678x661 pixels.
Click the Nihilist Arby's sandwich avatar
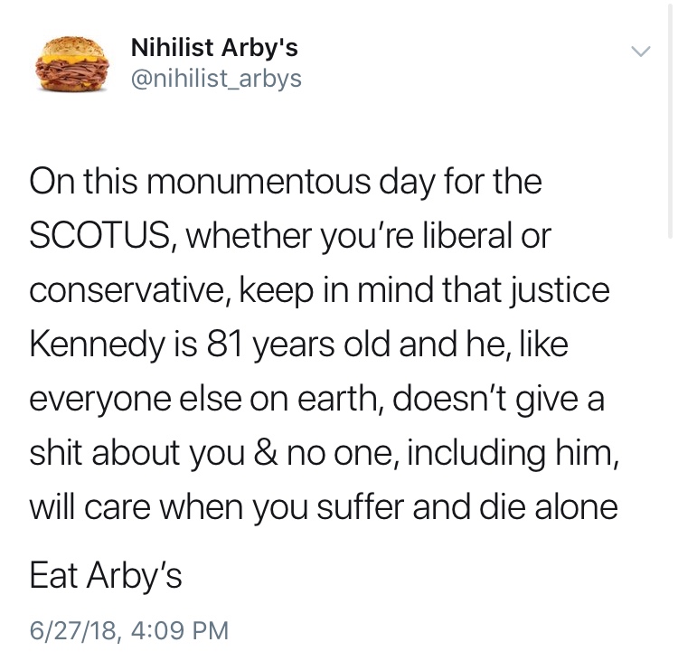click(x=70, y=61)
